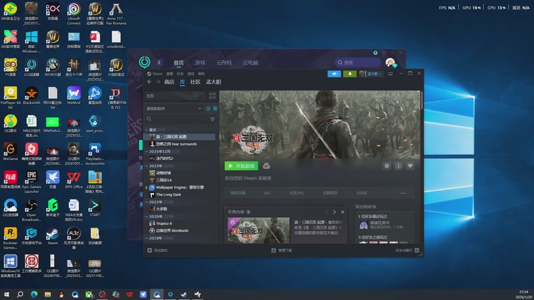
Task: Go back using Steam's left arrow
Action: (150, 82)
